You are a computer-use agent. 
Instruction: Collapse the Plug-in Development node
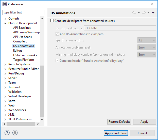point(5,23)
